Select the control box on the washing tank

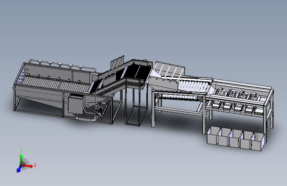coord(76,104)
